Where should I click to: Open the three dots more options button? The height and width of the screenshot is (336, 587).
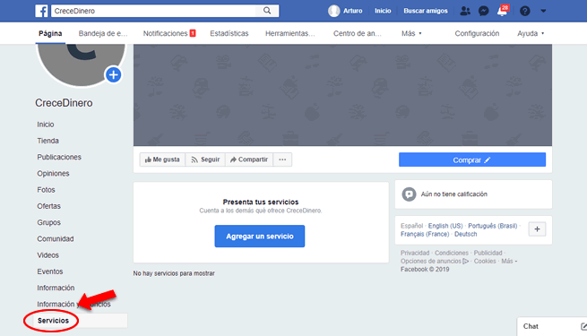[282, 159]
